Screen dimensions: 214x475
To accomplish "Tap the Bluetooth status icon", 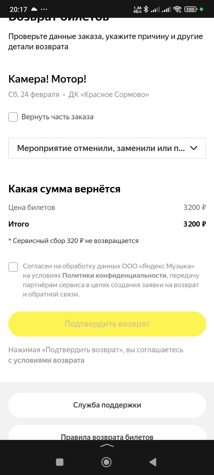I will pos(146,9).
